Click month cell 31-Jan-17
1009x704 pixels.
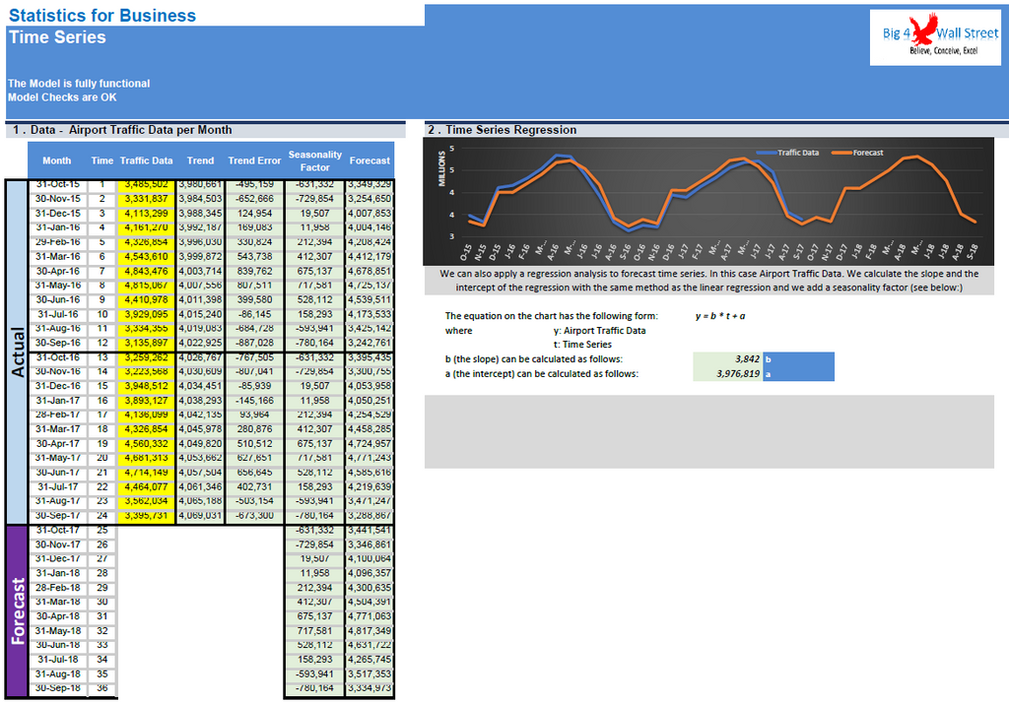click(x=58, y=401)
